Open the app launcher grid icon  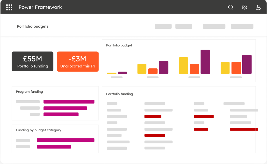pos(9,7)
